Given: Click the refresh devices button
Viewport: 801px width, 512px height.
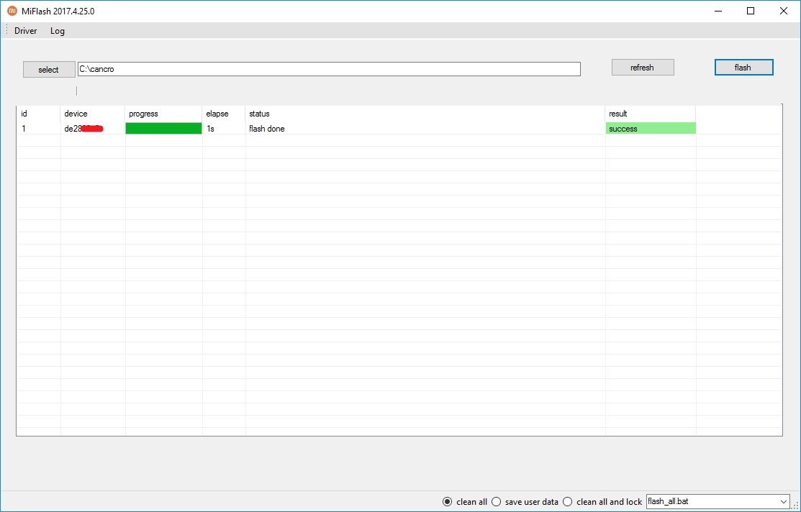Looking at the screenshot, I should point(643,68).
